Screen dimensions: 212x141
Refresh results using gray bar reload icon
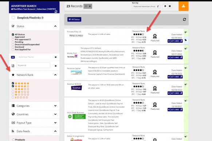pyautogui.click(x=184, y=19)
